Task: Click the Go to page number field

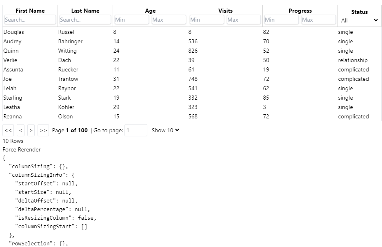Action: 135,130
